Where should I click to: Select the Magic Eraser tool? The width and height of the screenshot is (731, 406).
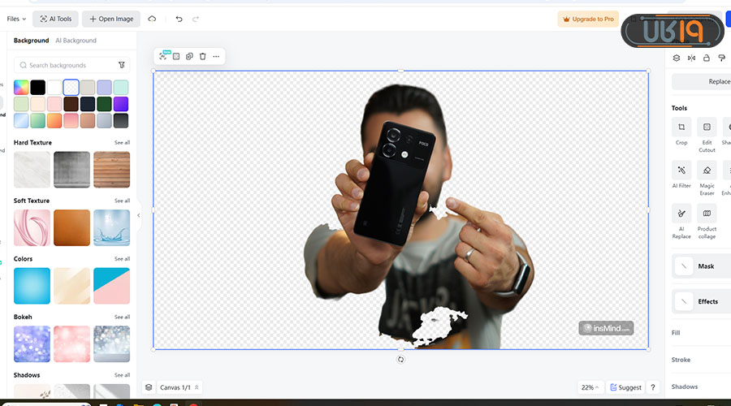707,171
